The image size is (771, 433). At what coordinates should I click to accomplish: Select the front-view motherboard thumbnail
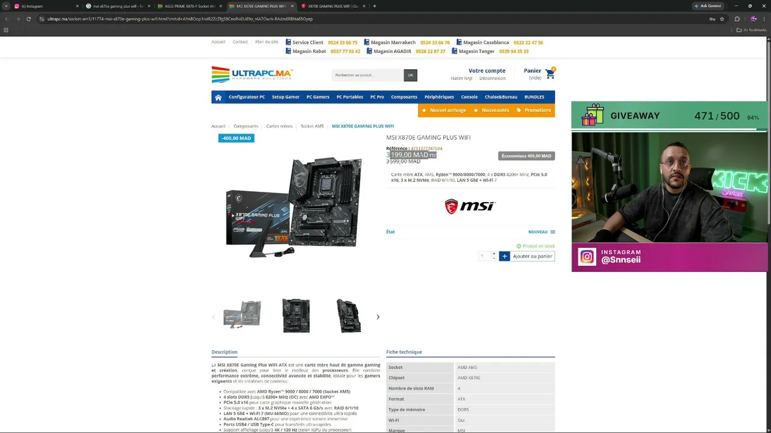(296, 316)
